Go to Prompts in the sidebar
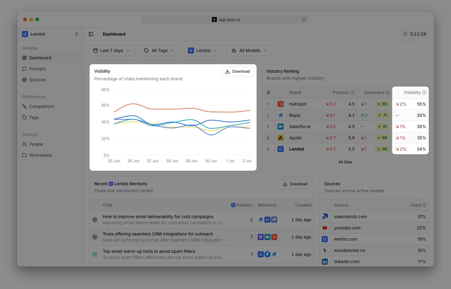451x289 pixels. [50, 69]
